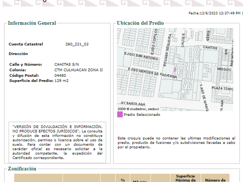Image resolution: width=243 pixels, height=182 pixels.
Task: Click the Número de column header
Action: [215, 180]
